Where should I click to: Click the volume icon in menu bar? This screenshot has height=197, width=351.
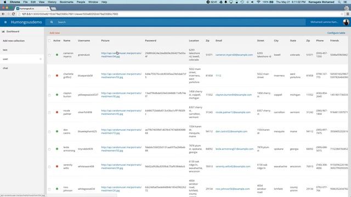[252, 2]
